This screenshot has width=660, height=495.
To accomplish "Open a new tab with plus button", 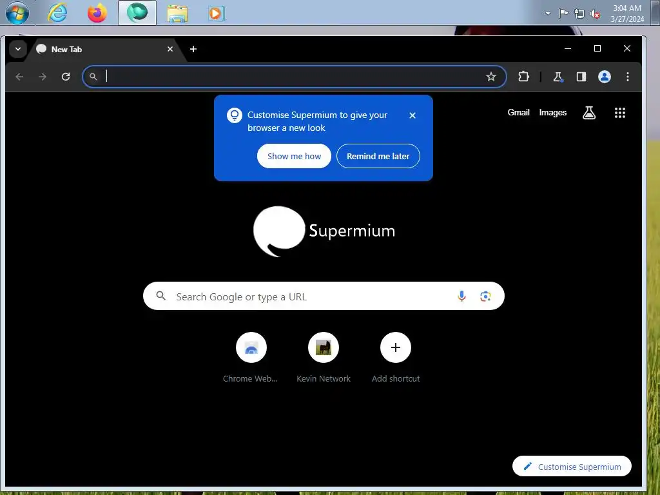I will tap(193, 49).
